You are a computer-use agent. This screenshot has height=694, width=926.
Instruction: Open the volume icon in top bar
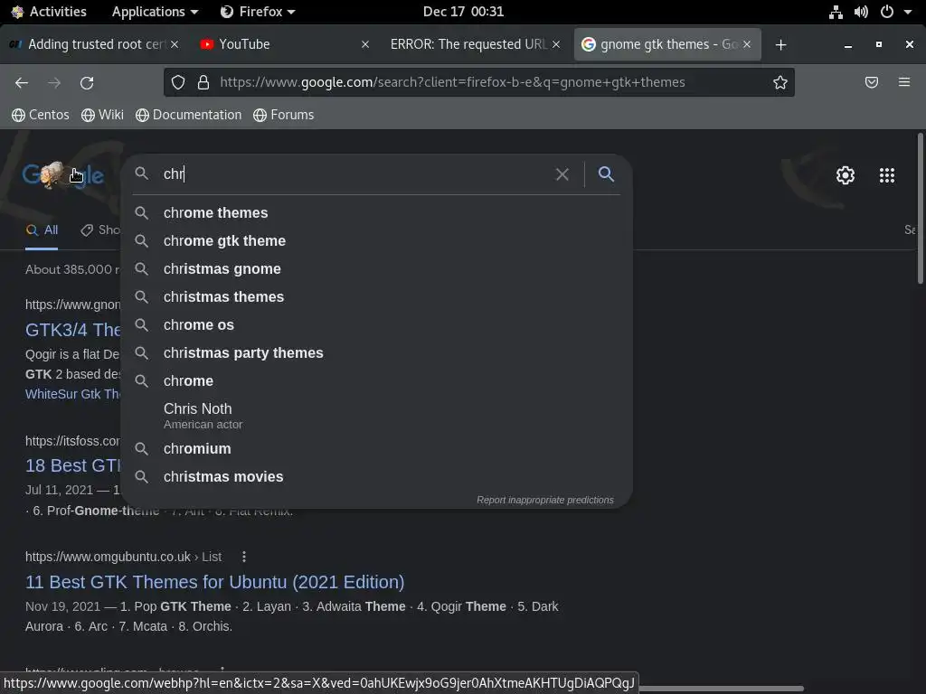coord(861,12)
